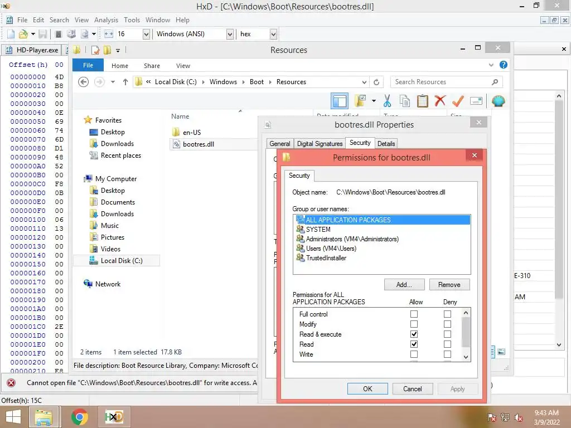Click the Up one level arrow
Viewport: 571px width, 428px height.
coord(125,82)
